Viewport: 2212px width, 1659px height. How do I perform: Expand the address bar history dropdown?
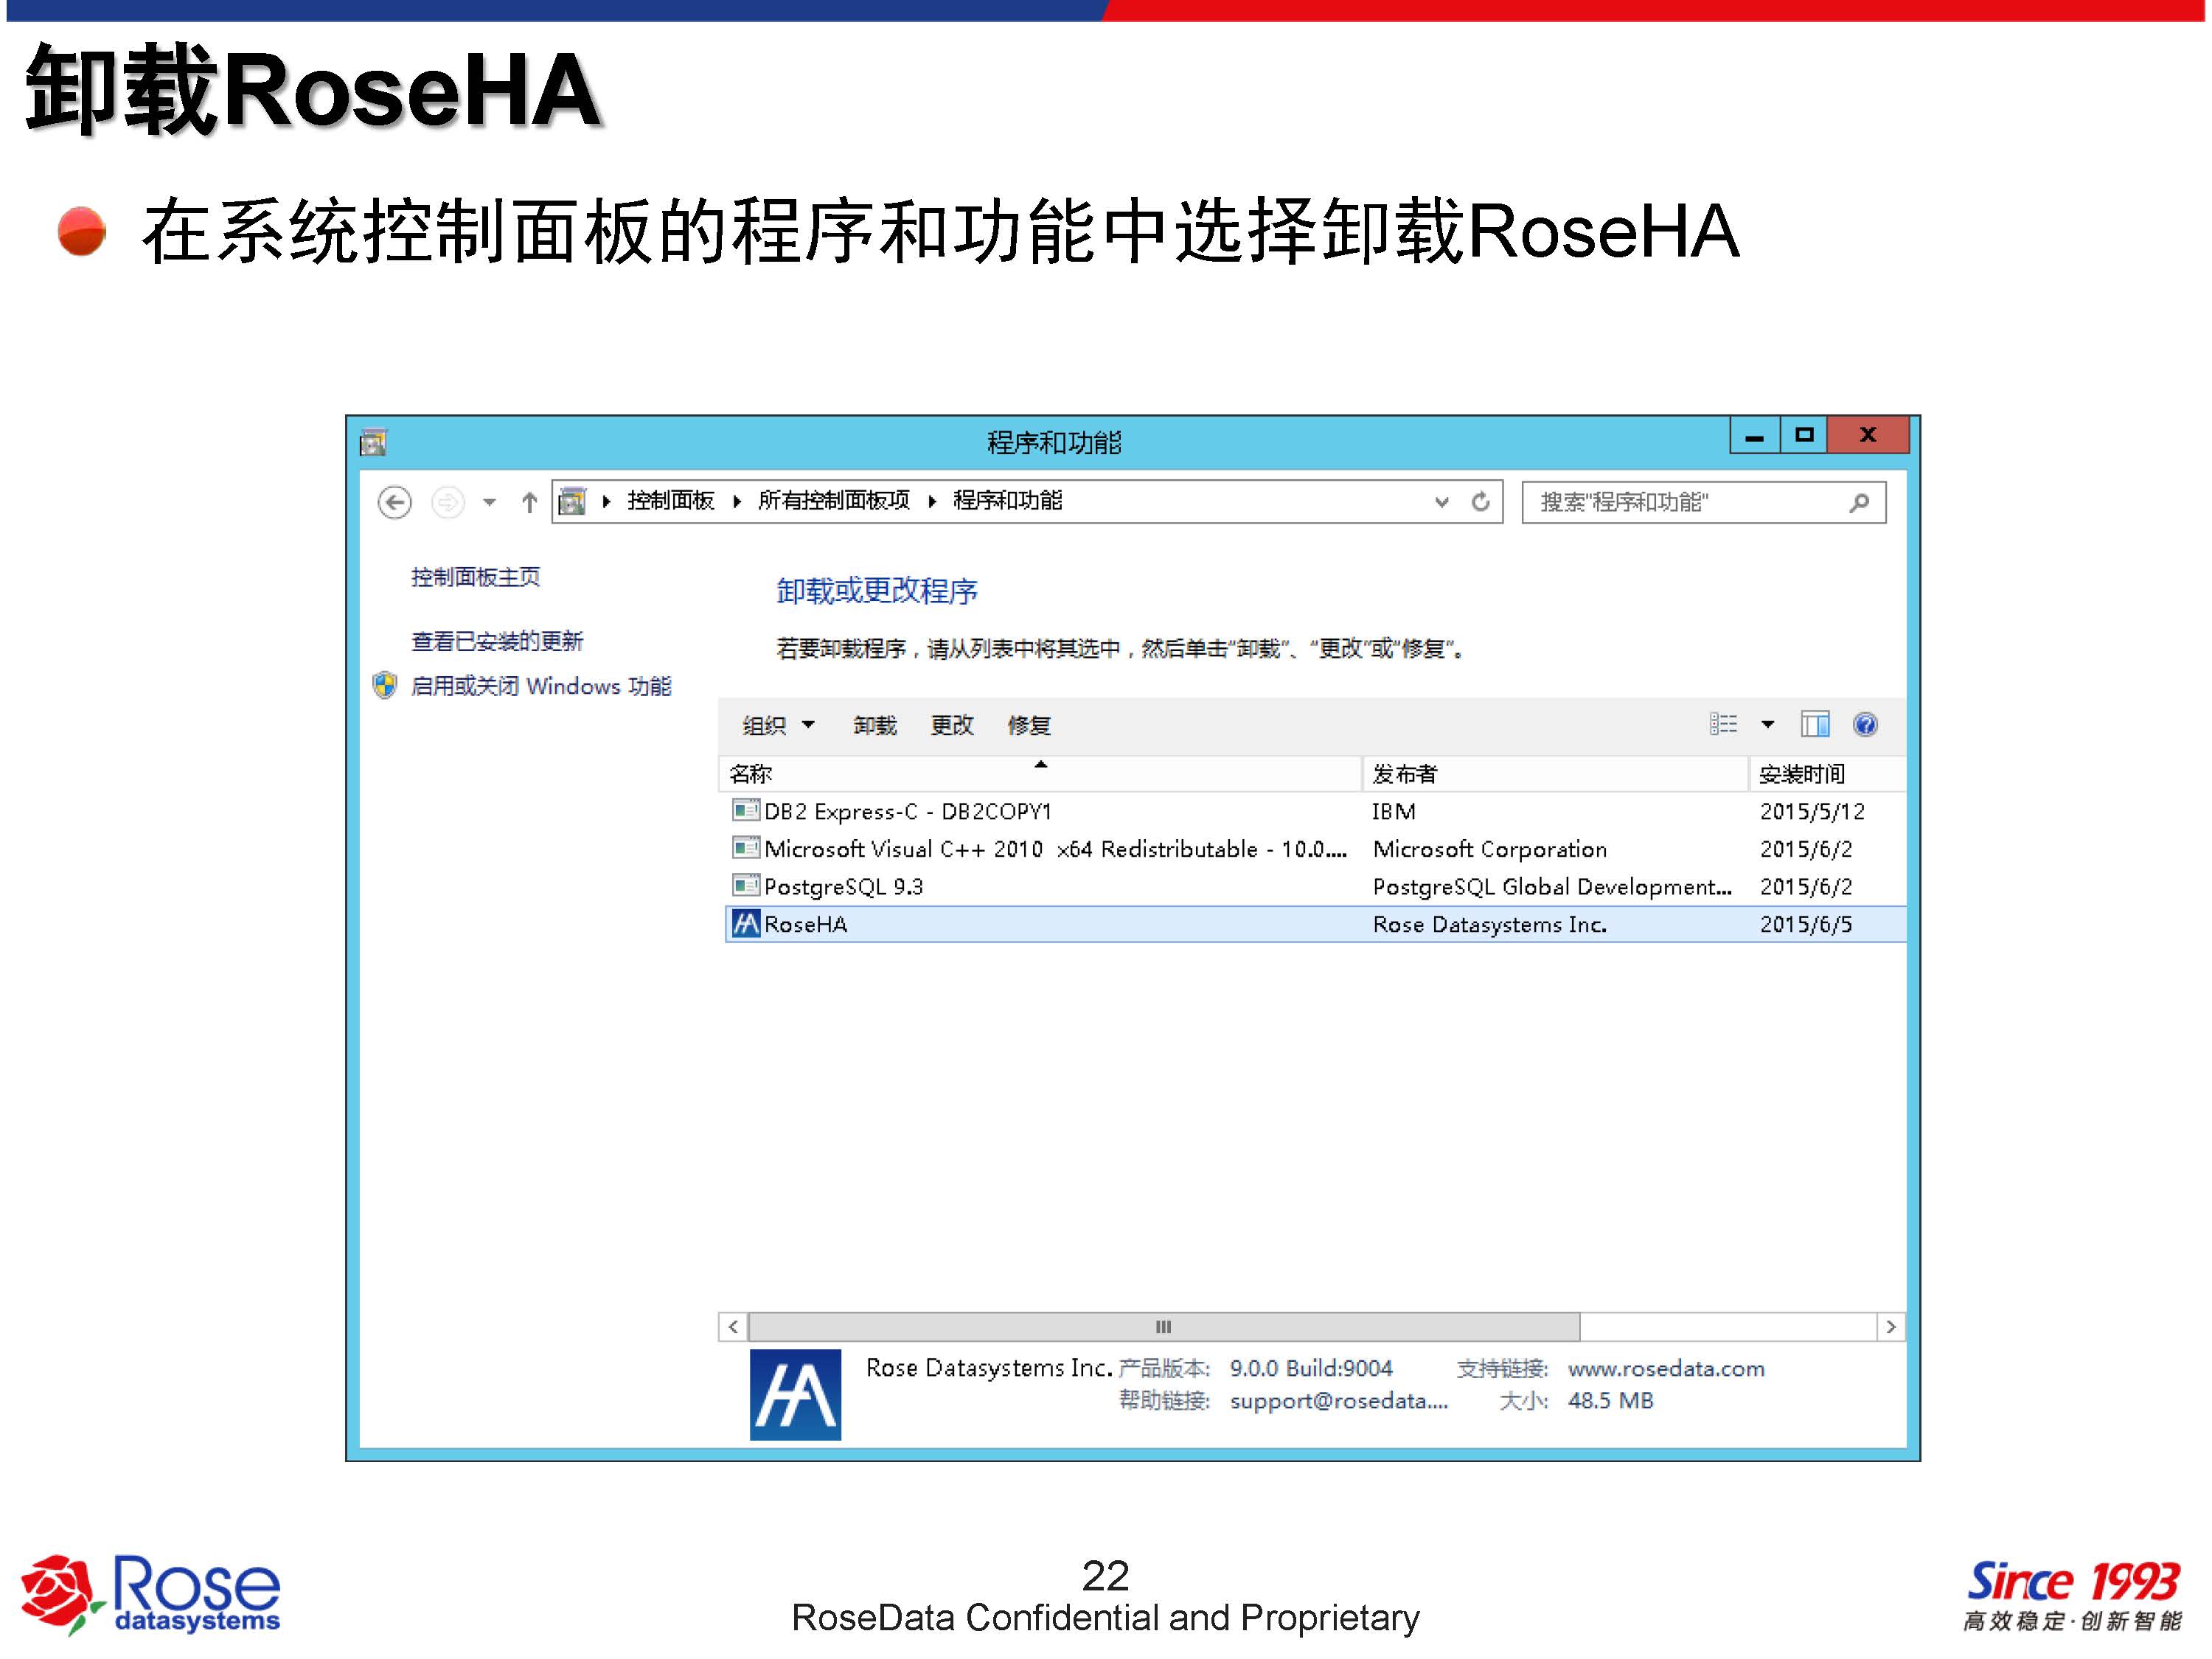coord(1441,502)
